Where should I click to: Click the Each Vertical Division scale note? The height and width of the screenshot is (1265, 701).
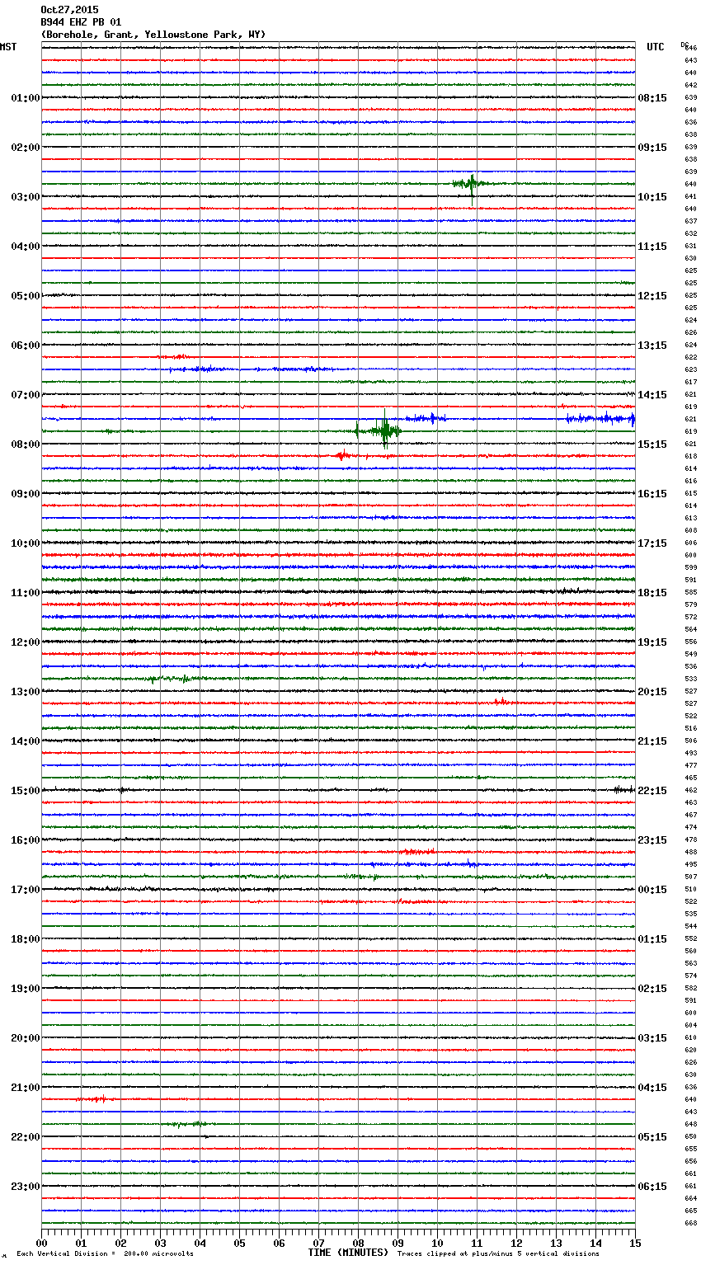105,1254
